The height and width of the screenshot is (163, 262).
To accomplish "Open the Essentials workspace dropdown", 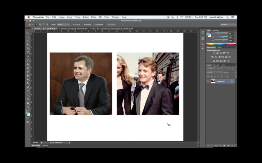I will coord(228,24).
